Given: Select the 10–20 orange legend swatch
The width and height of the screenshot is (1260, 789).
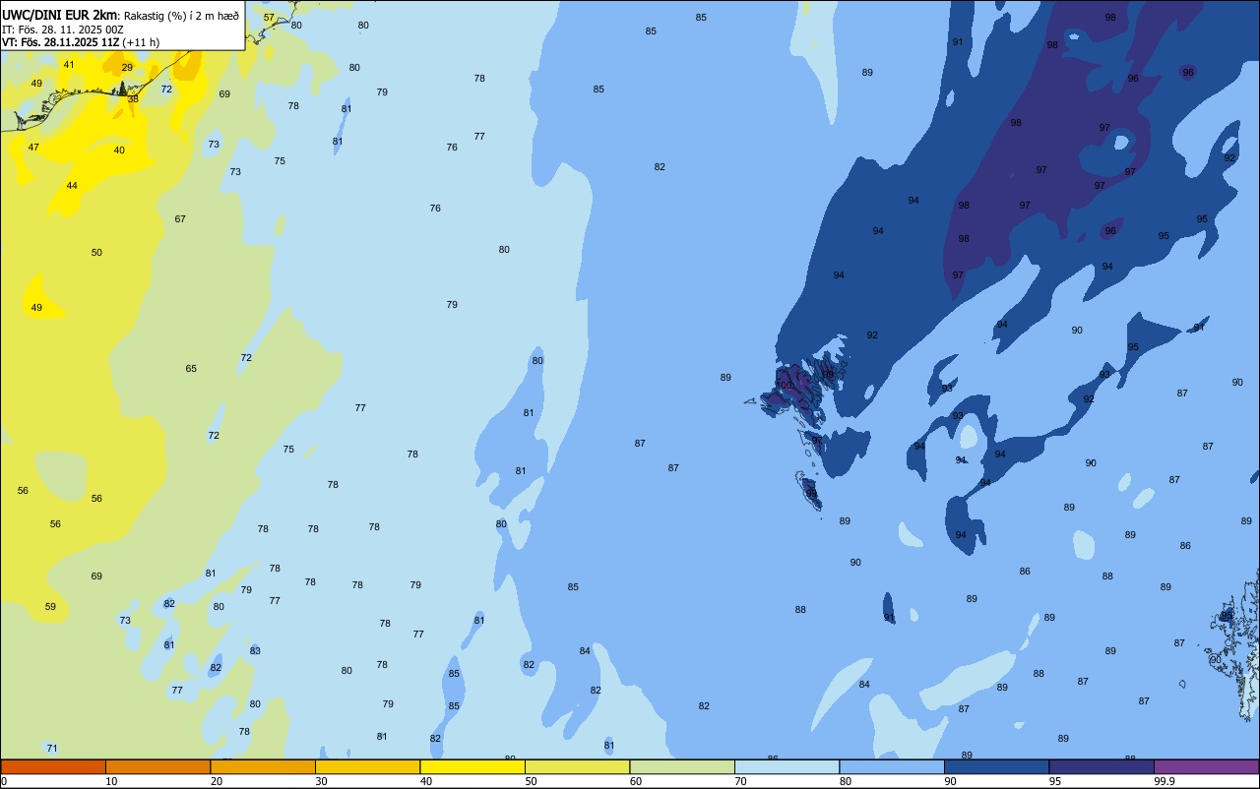Looking at the screenshot, I should 157,766.
